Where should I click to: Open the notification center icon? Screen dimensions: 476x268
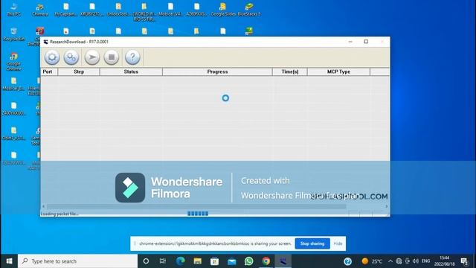(x=464, y=261)
